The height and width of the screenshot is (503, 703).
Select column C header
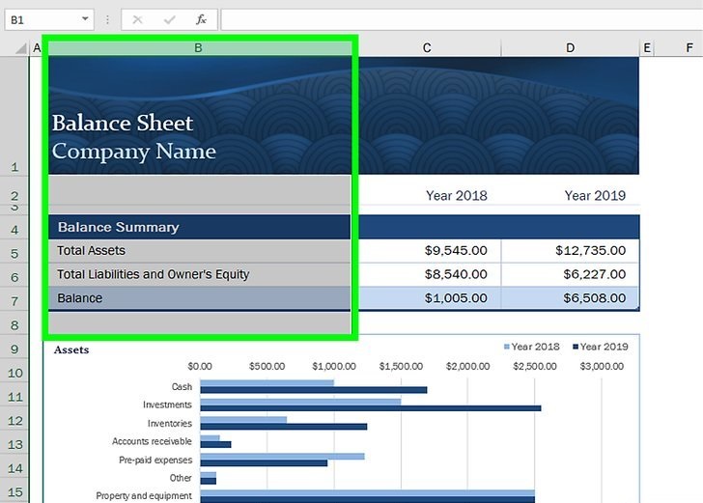[426, 47]
